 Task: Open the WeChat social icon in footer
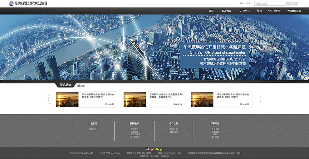pos(157,149)
